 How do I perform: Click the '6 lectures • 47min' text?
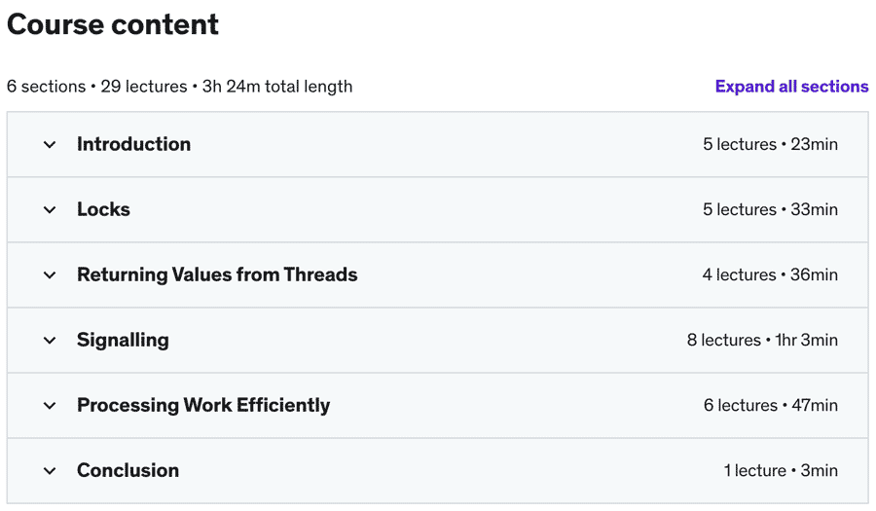tap(770, 405)
